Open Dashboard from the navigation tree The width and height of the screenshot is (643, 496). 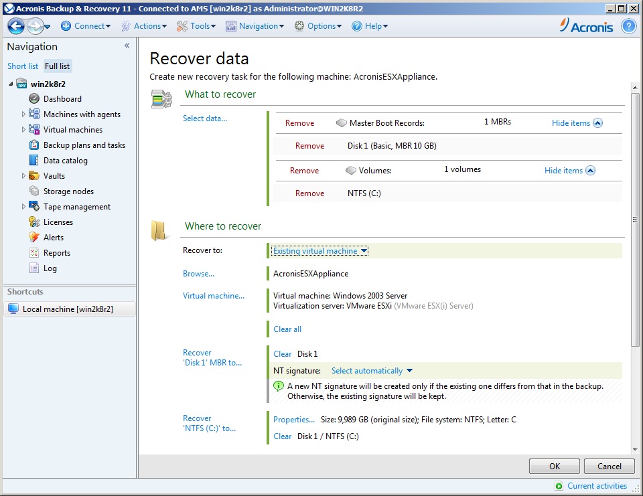[62, 99]
